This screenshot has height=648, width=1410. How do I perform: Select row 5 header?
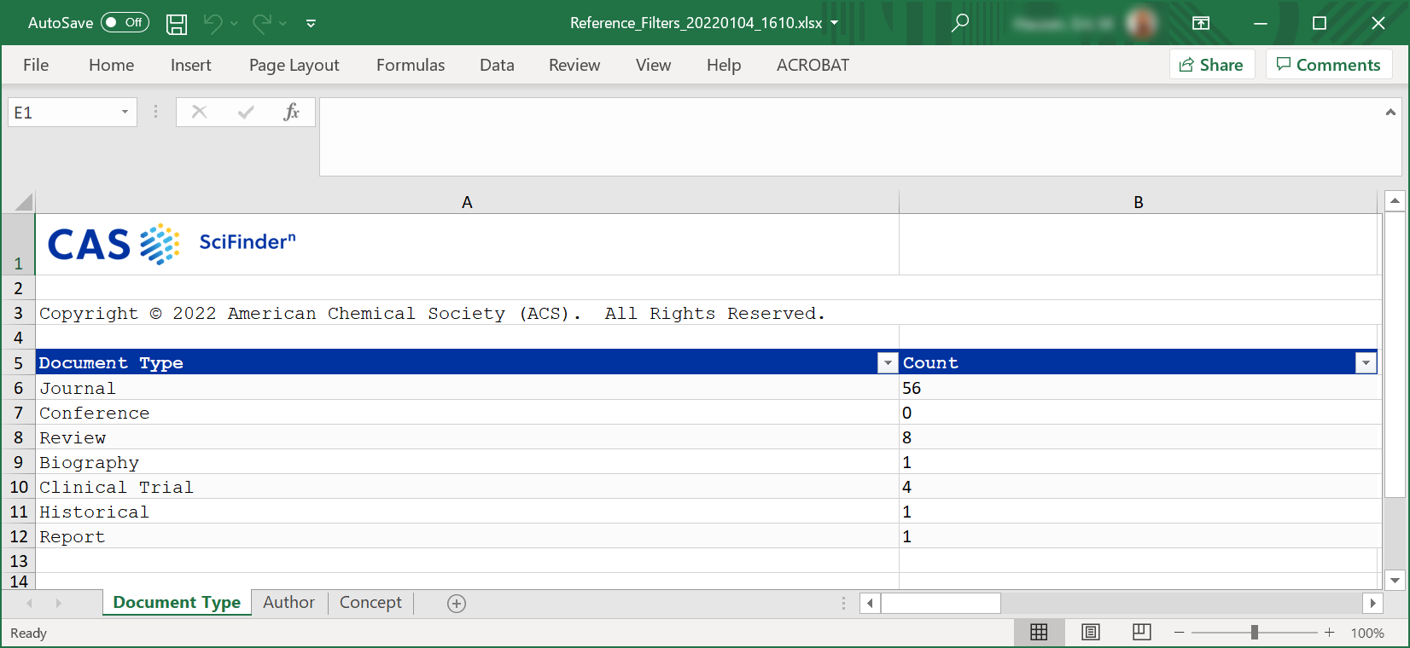tap(18, 362)
